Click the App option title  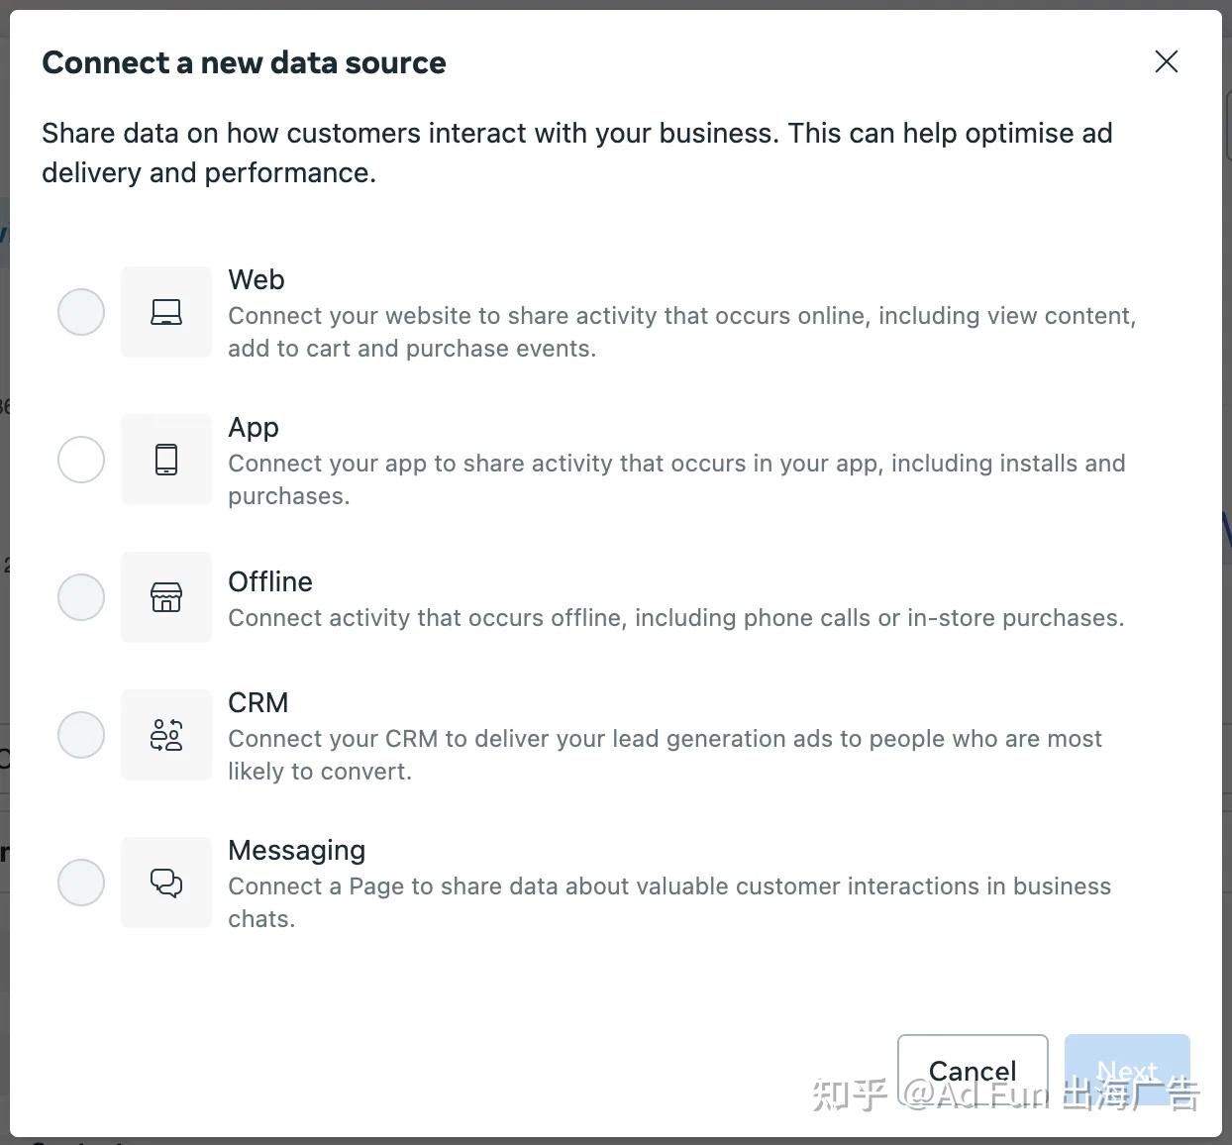pos(254,427)
